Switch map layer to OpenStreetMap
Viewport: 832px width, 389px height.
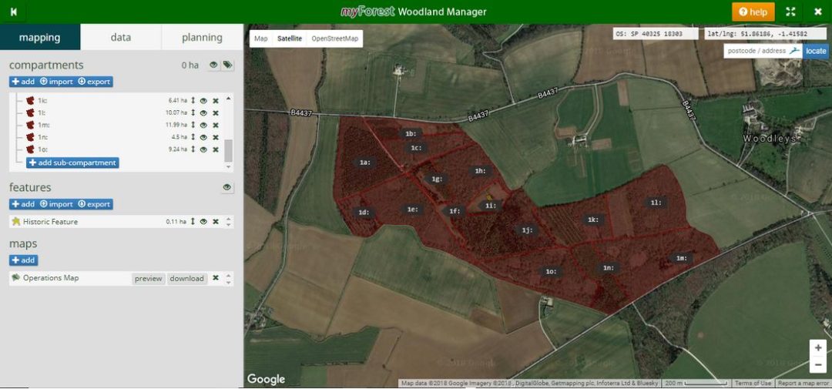(335, 39)
